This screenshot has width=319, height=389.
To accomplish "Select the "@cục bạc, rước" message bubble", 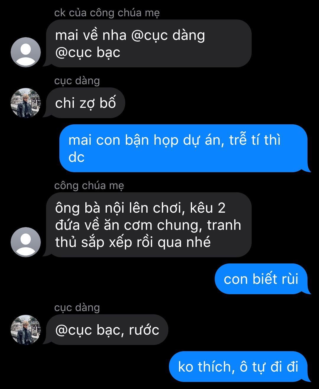I will click(x=106, y=330).
